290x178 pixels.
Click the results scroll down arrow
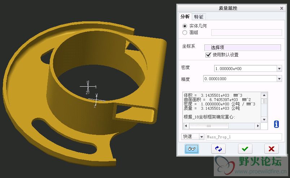coord(264,120)
